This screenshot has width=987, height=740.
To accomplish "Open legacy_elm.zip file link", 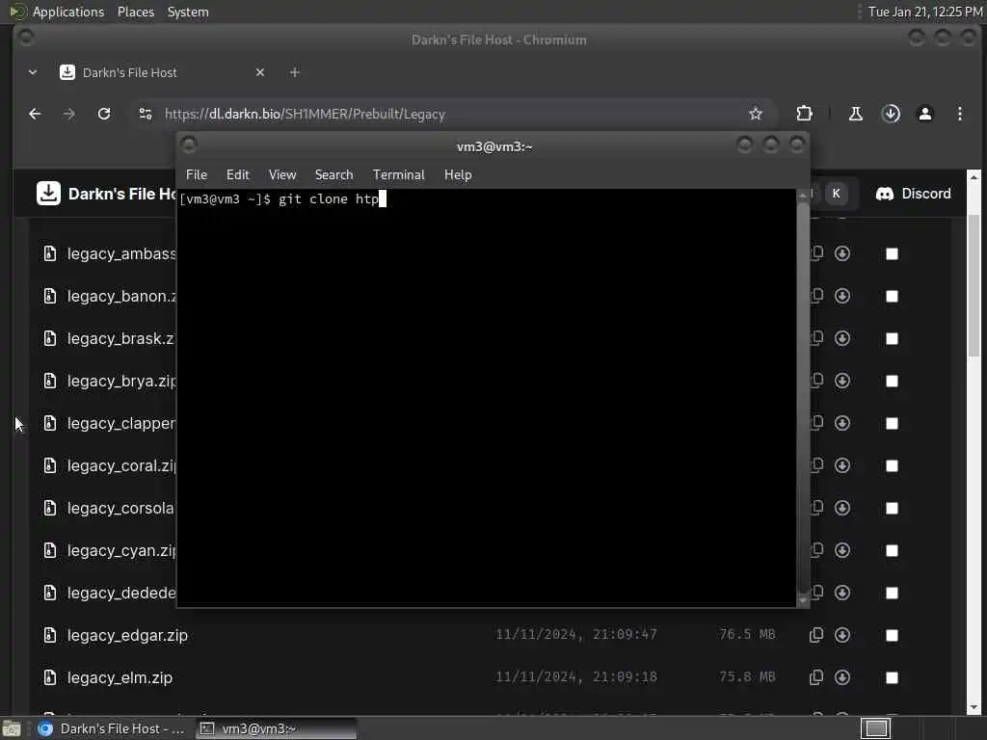I will click(120, 677).
